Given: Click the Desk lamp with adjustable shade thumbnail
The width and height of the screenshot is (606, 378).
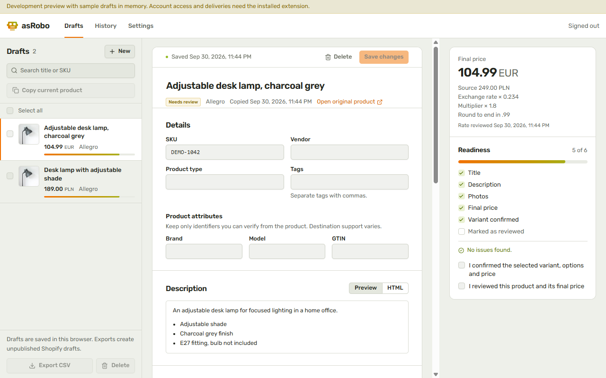Looking at the screenshot, I should (x=29, y=176).
